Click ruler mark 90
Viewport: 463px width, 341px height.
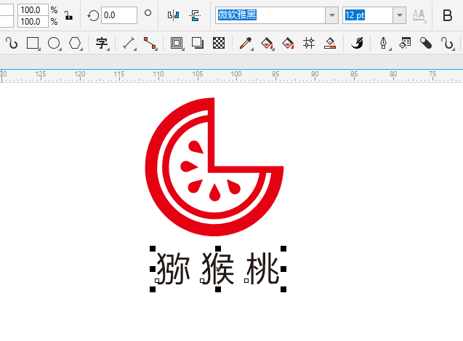[315, 74]
